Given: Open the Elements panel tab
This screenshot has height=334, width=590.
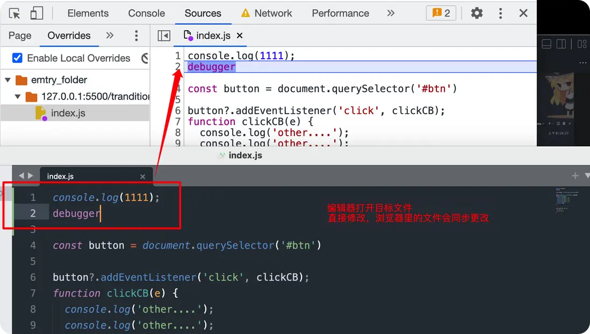Looking at the screenshot, I should (88, 13).
